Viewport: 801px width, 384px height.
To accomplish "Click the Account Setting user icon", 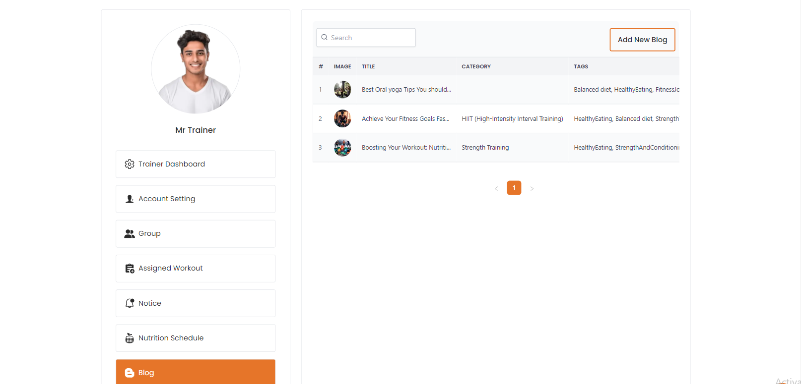I will (x=130, y=199).
